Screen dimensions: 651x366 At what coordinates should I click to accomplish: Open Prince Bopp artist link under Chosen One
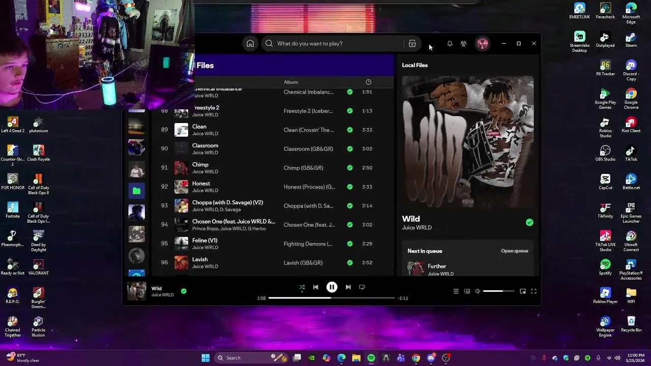204,229
